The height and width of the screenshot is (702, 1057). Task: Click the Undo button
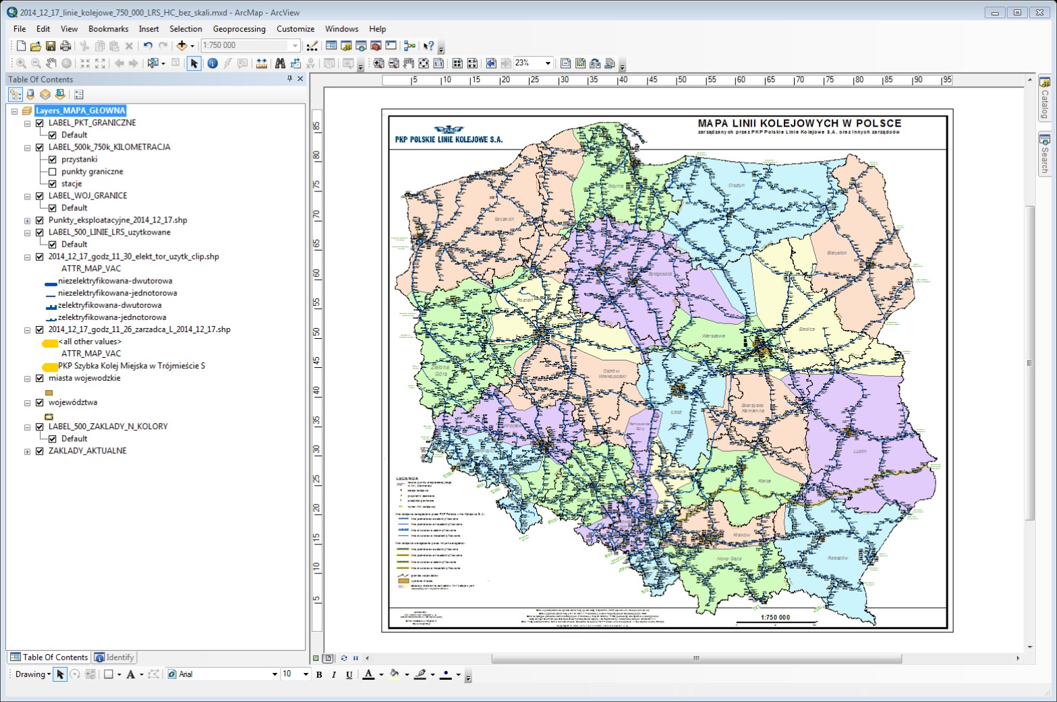click(x=147, y=45)
